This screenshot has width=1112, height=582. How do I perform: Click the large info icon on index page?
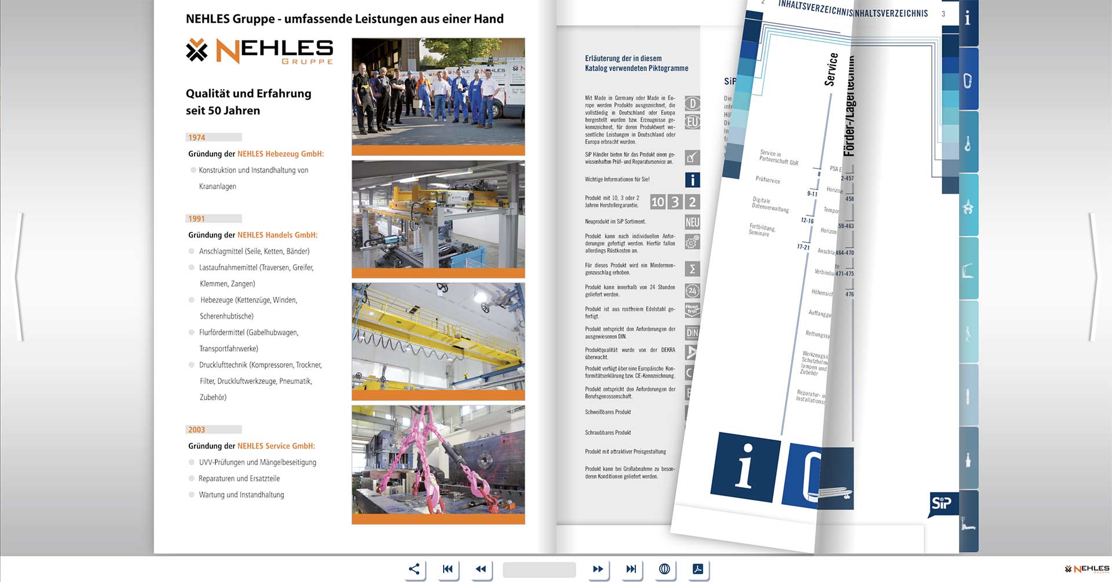click(x=745, y=466)
